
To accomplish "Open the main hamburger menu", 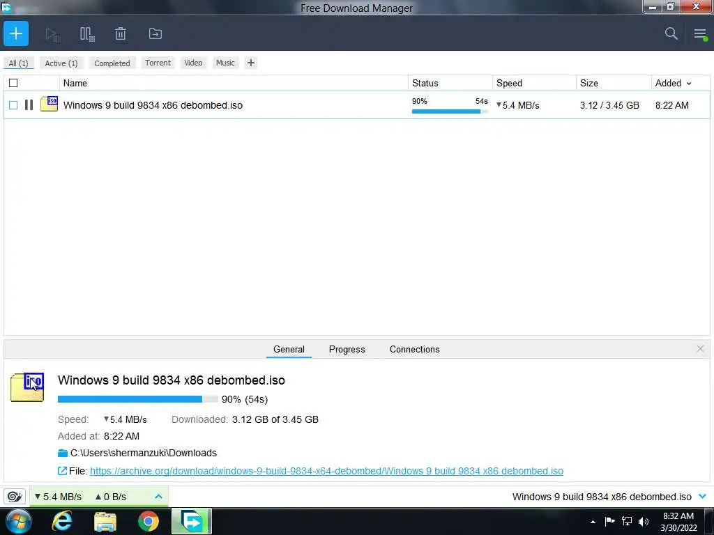I will (700, 34).
